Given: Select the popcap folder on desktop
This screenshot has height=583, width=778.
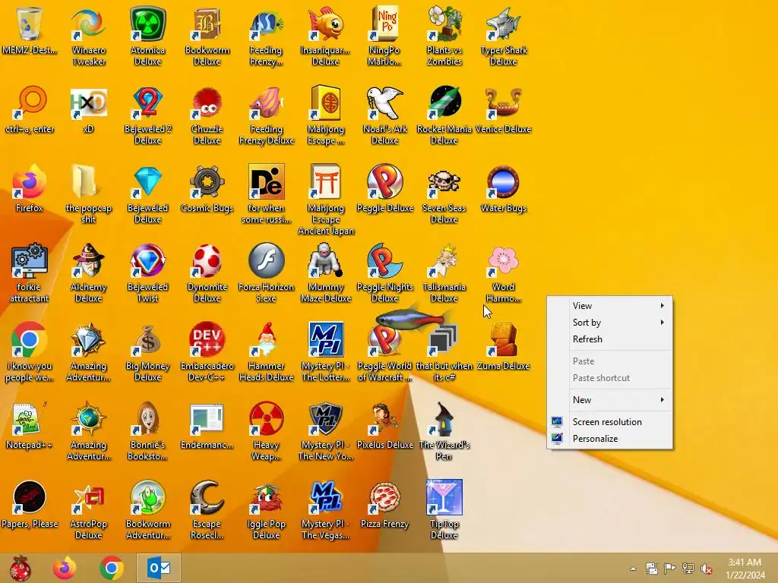Looking at the screenshot, I should 88,181.
